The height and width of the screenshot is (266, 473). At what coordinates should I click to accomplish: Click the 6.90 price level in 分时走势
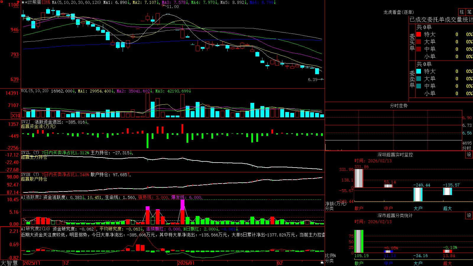(x=467, y=118)
